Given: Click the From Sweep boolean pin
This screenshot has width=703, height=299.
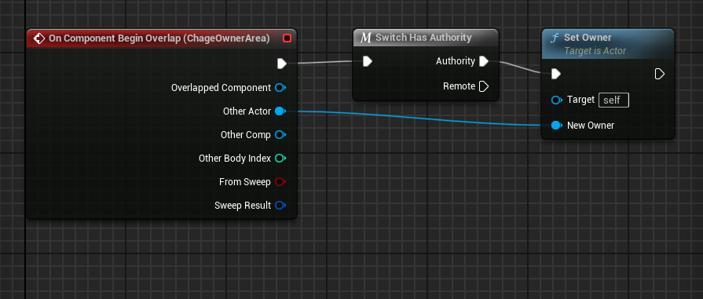Looking at the screenshot, I should pos(280,182).
